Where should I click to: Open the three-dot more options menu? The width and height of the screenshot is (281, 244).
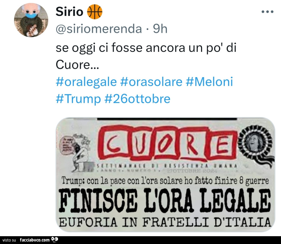tap(267, 12)
